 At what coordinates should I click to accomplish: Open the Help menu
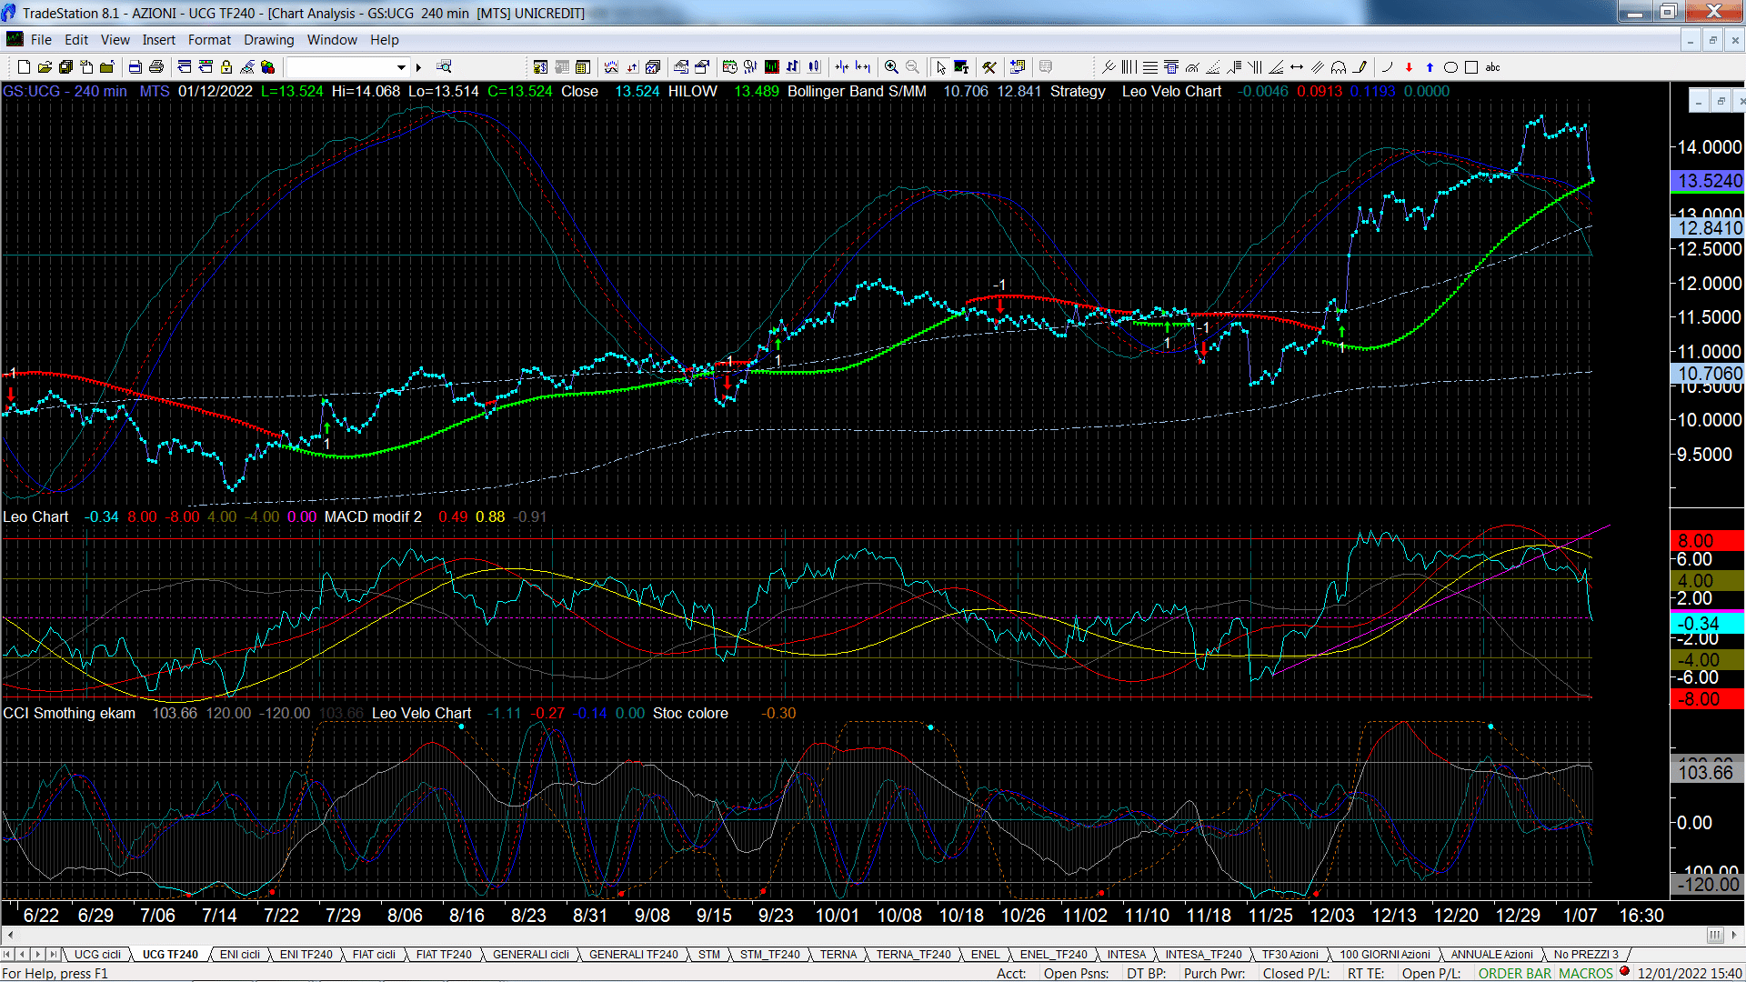(x=385, y=40)
